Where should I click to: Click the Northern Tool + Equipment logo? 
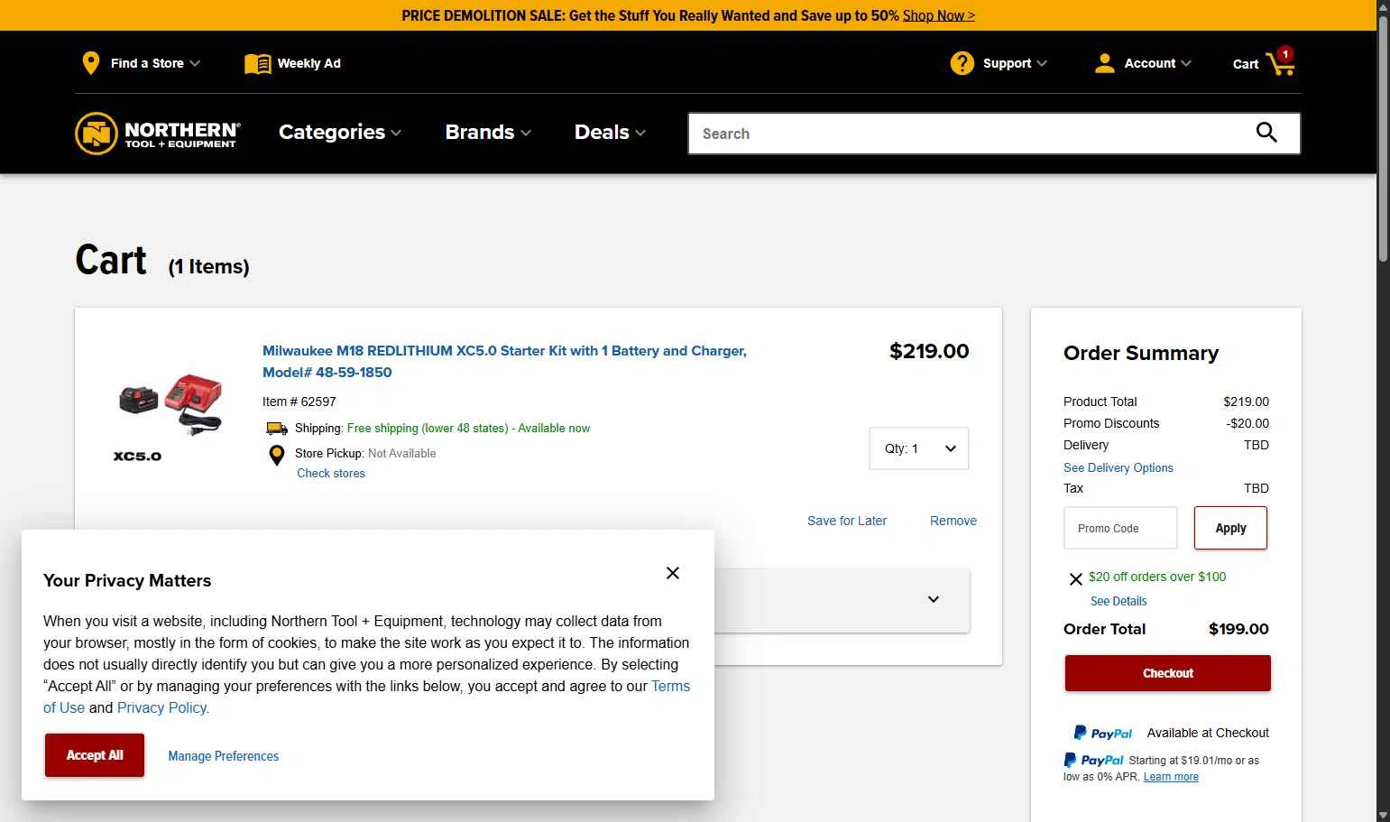[x=158, y=134]
